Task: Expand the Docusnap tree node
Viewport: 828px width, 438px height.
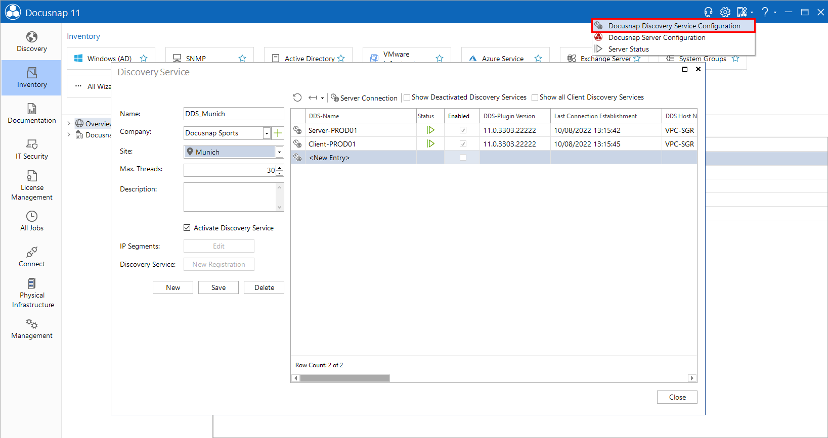Action: point(69,134)
